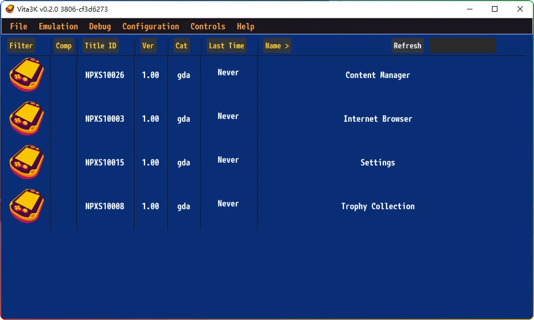Select the Internet Browser name entry
Screen dimensions: 534x320
click(378, 119)
